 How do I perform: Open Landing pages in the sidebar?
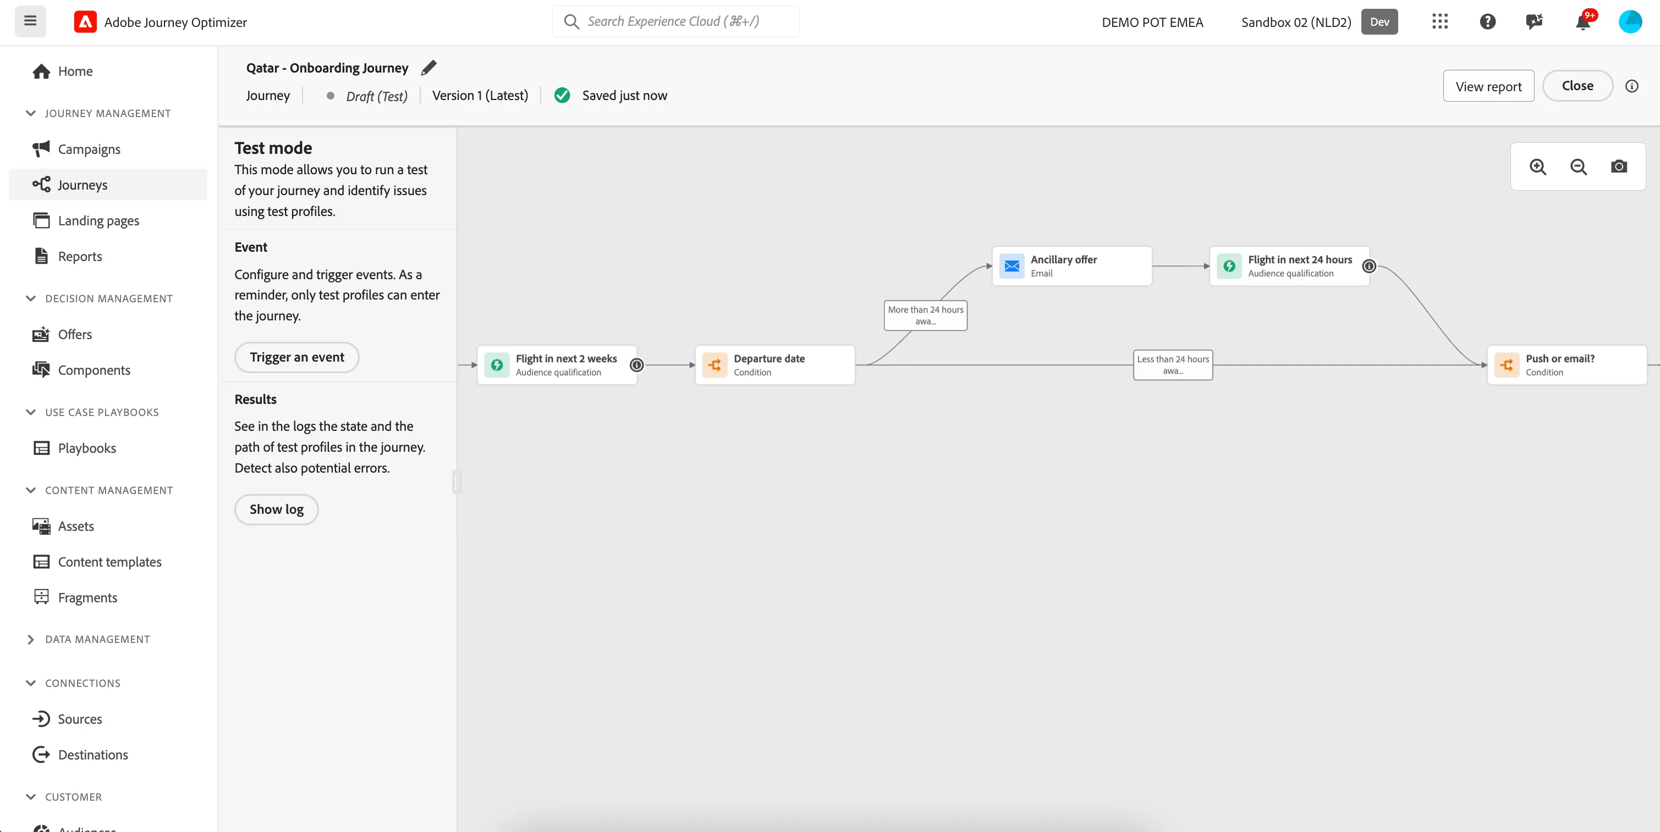108,221
